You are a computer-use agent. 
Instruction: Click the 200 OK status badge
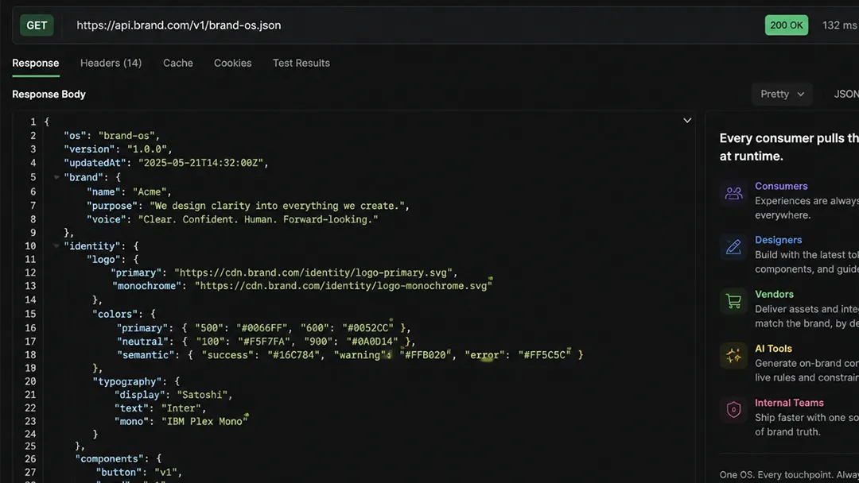(786, 25)
